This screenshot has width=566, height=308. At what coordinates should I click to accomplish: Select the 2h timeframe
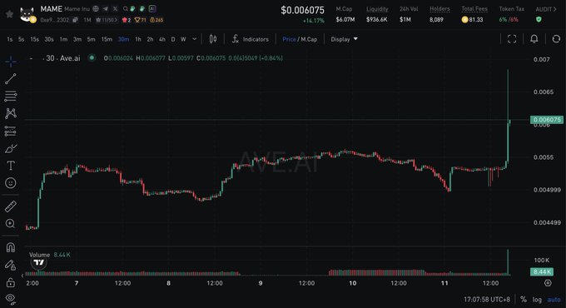click(x=150, y=39)
